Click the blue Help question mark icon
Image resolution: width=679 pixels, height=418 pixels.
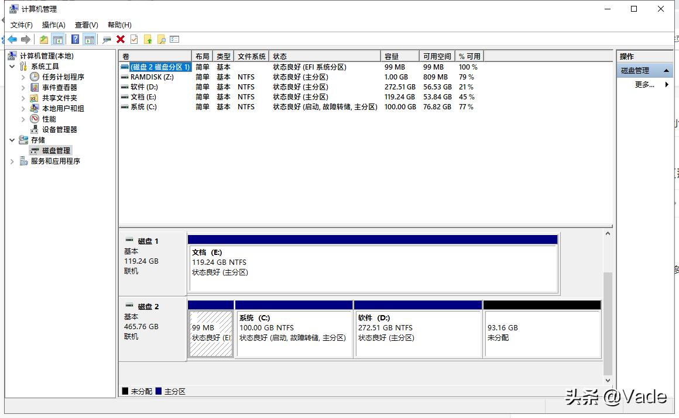[x=75, y=39]
